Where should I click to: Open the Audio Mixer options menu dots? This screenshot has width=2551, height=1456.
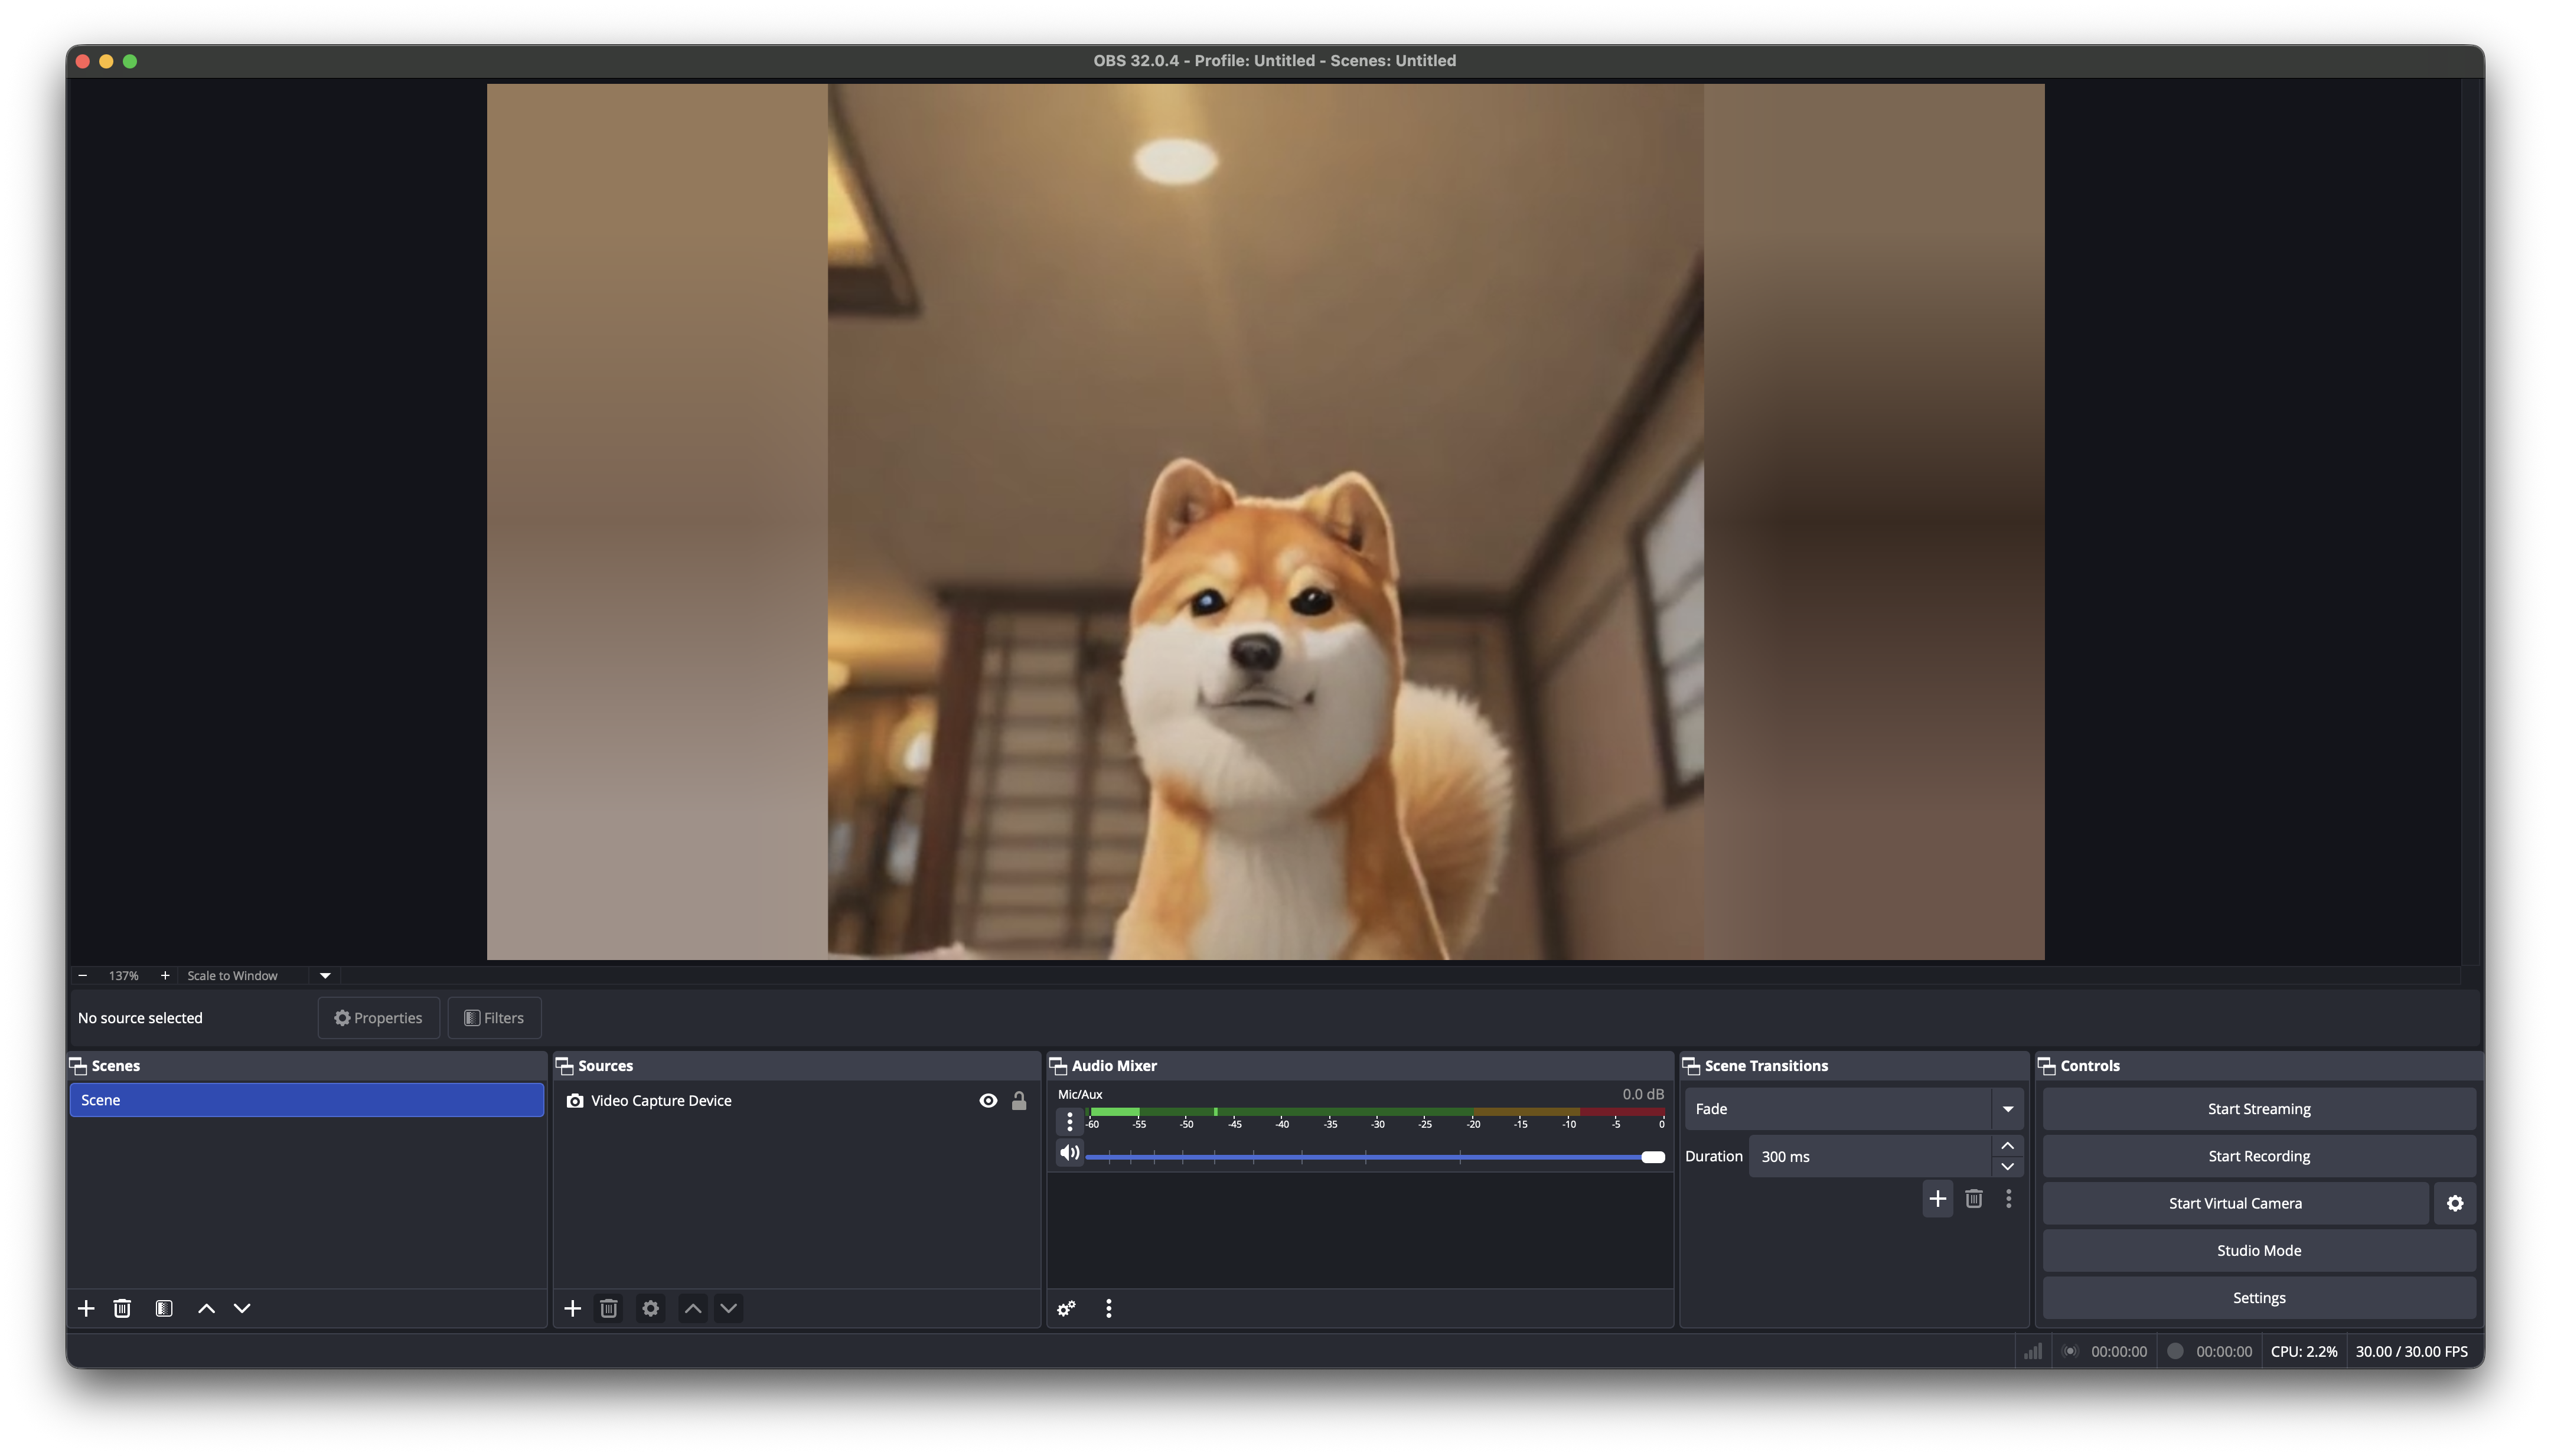tap(1108, 1307)
